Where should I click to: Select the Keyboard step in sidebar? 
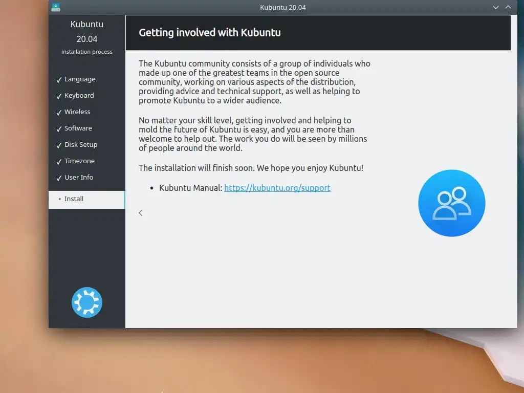79,96
